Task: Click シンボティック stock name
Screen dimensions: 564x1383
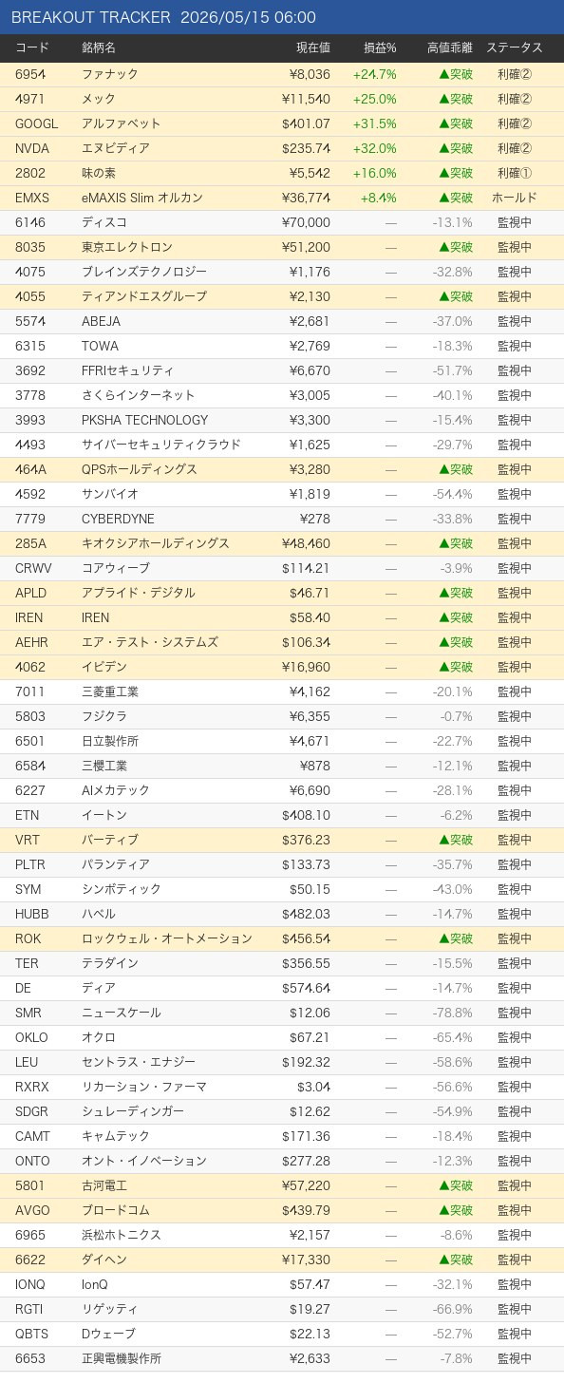Action: click(122, 889)
